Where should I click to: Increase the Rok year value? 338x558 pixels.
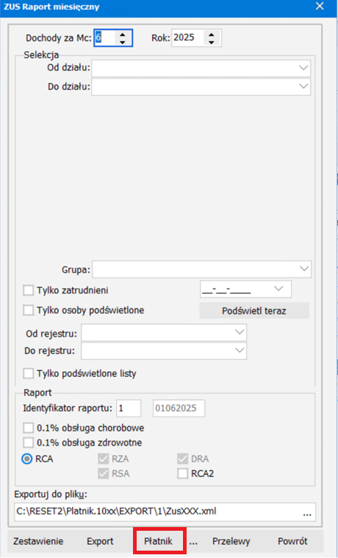[x=212, y=35]
